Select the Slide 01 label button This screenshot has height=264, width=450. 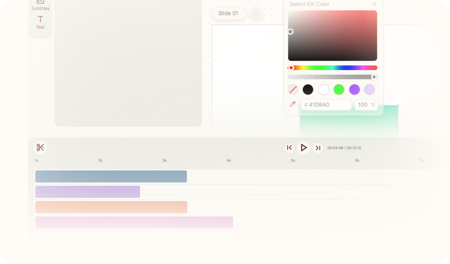tap(229, 14)
